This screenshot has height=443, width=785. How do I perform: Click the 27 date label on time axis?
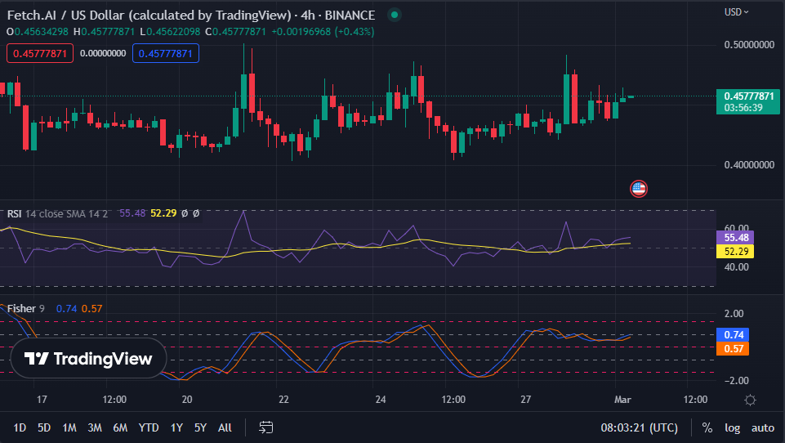click(x=525, y=400)
